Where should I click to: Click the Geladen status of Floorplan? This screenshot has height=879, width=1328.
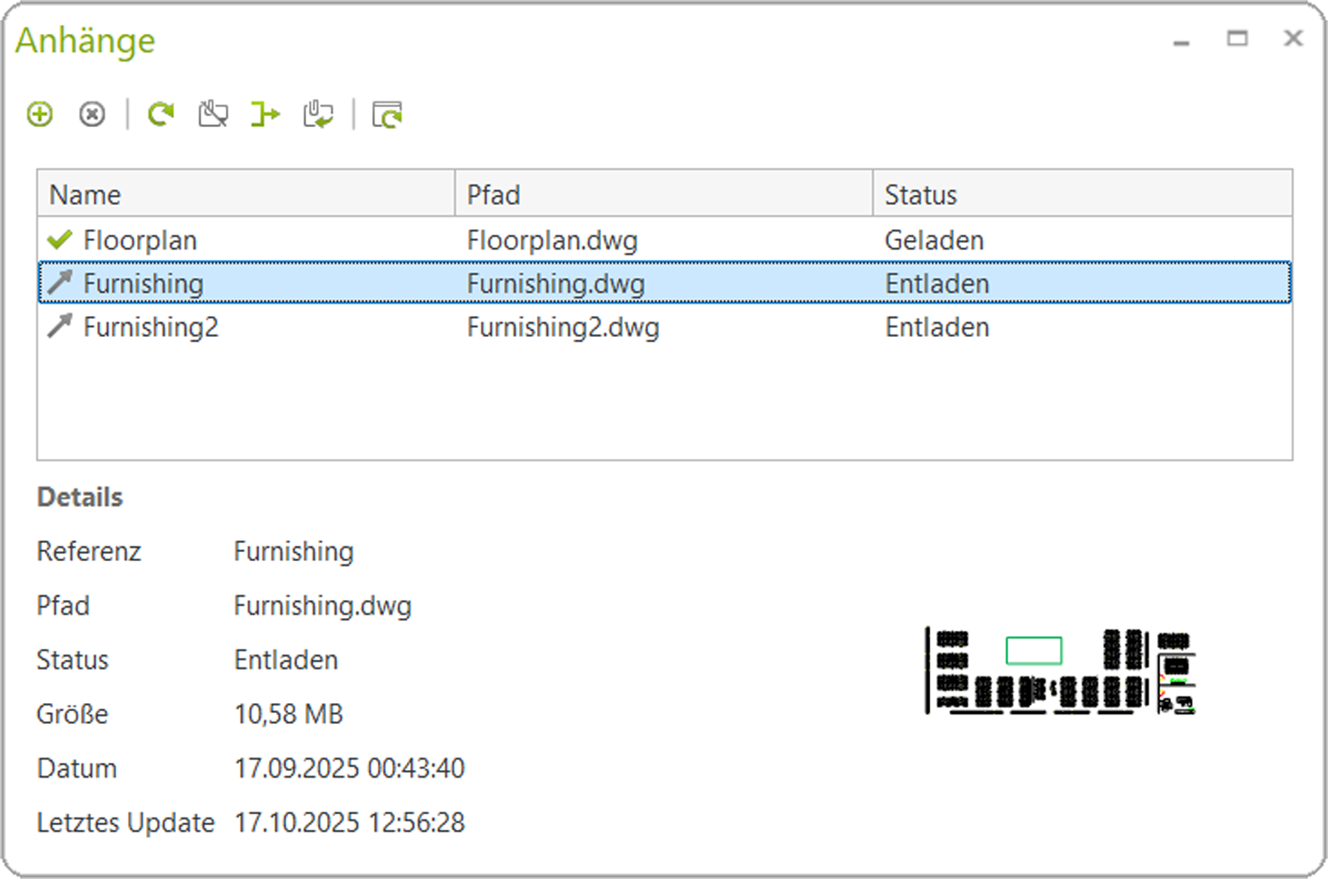934,240
